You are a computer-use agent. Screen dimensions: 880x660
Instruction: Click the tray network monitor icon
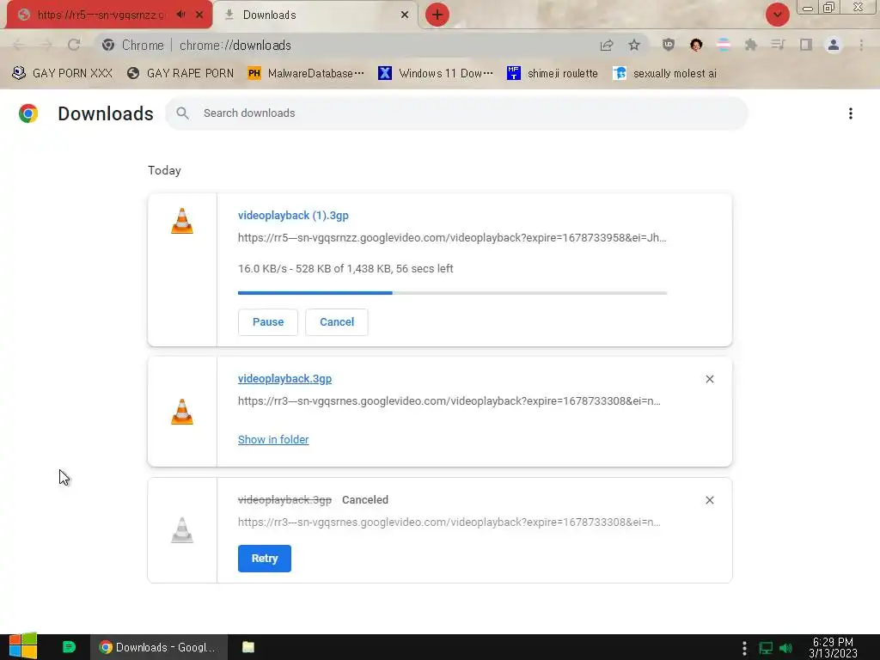[x=766, y=648]
